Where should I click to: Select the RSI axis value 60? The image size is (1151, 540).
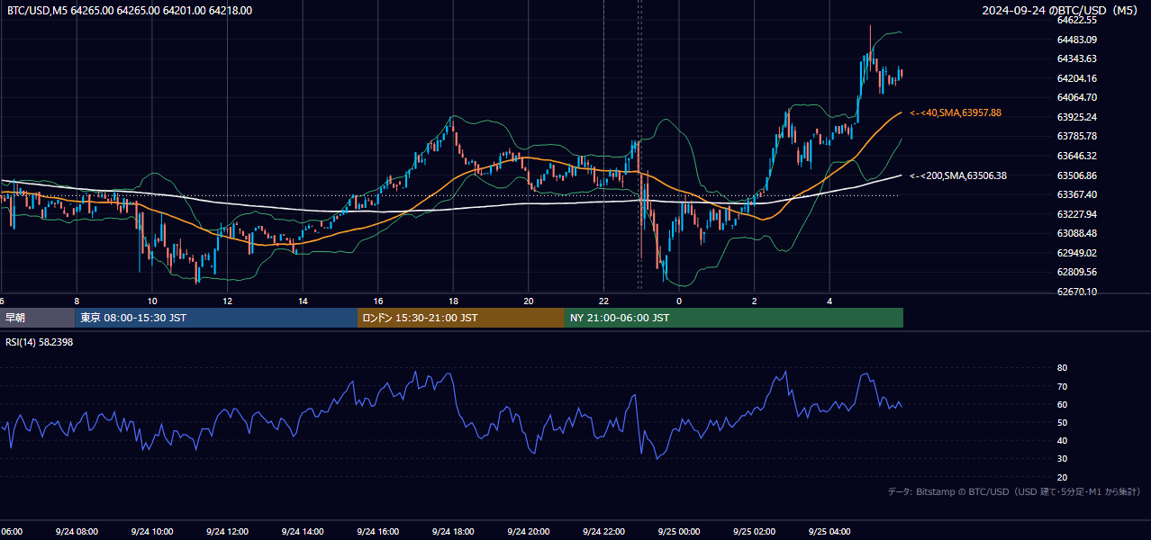click(1062, 404)
